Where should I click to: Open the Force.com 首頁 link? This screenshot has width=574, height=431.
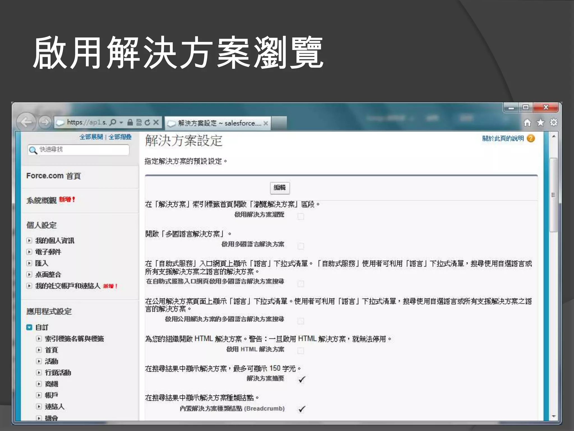coord(54,176)
